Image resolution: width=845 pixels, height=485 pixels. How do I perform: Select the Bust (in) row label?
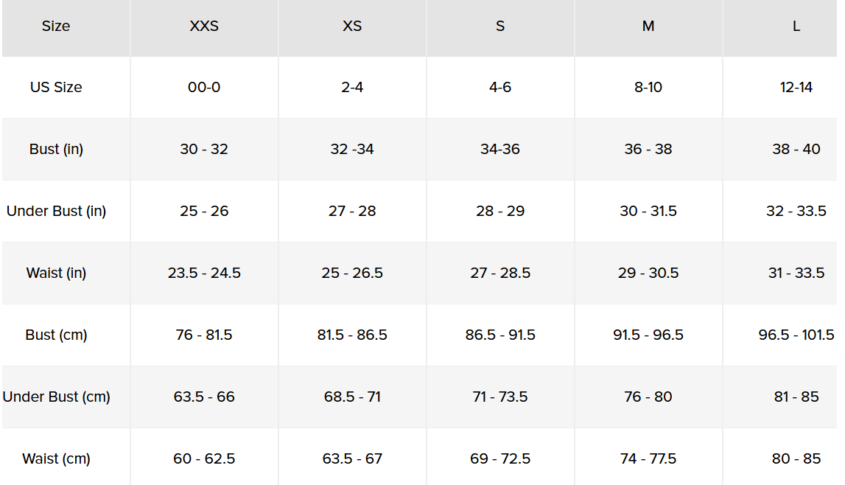[x=56, y=149]
